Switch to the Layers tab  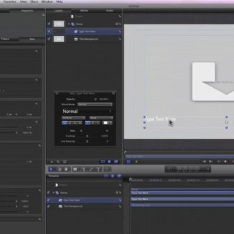(x=58, y=11)
